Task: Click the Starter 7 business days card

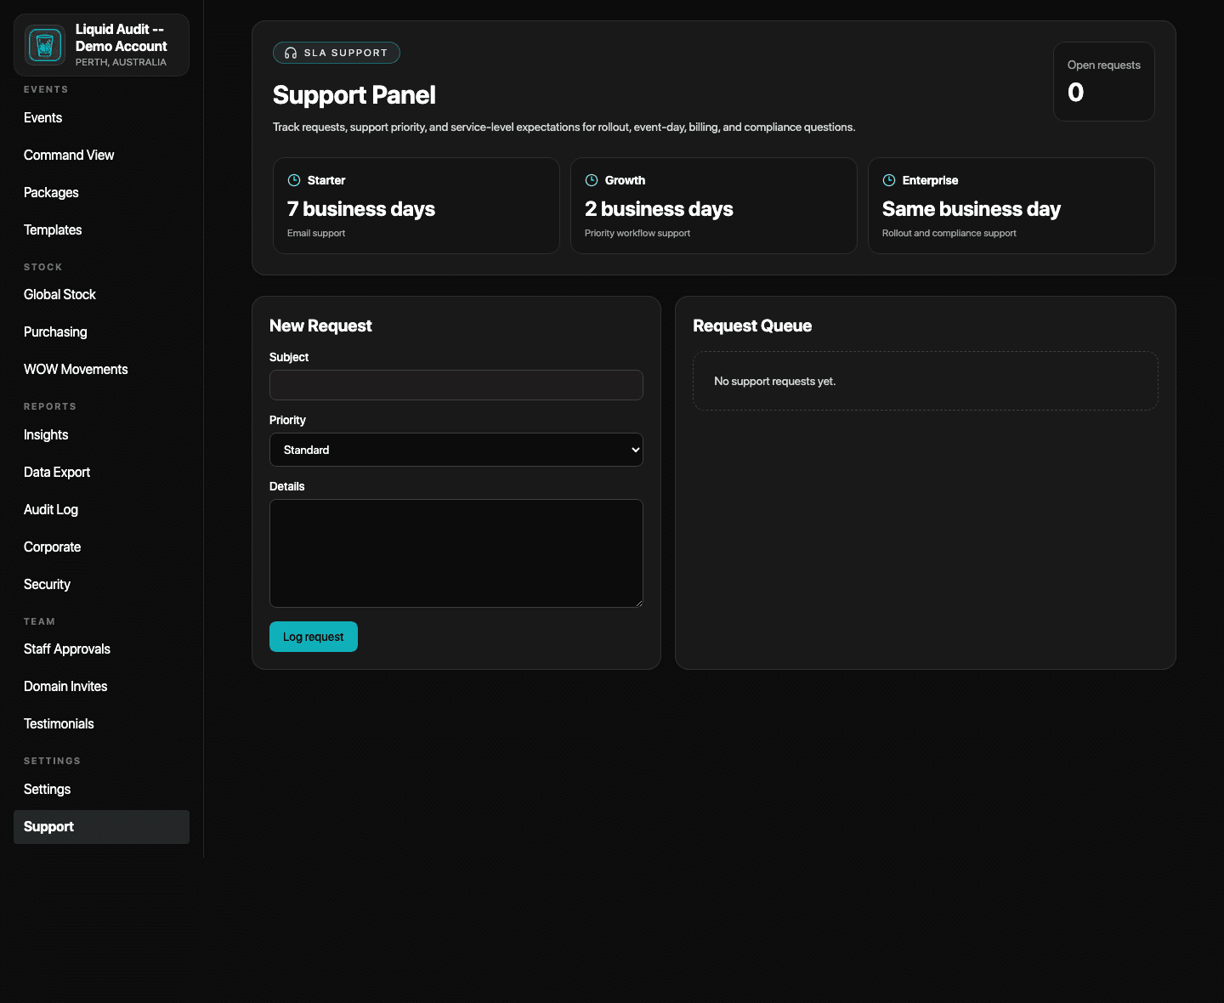Action: tap(416, 206)
